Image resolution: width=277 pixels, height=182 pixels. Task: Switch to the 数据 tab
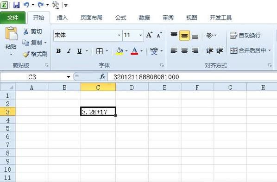coord(145,18)
